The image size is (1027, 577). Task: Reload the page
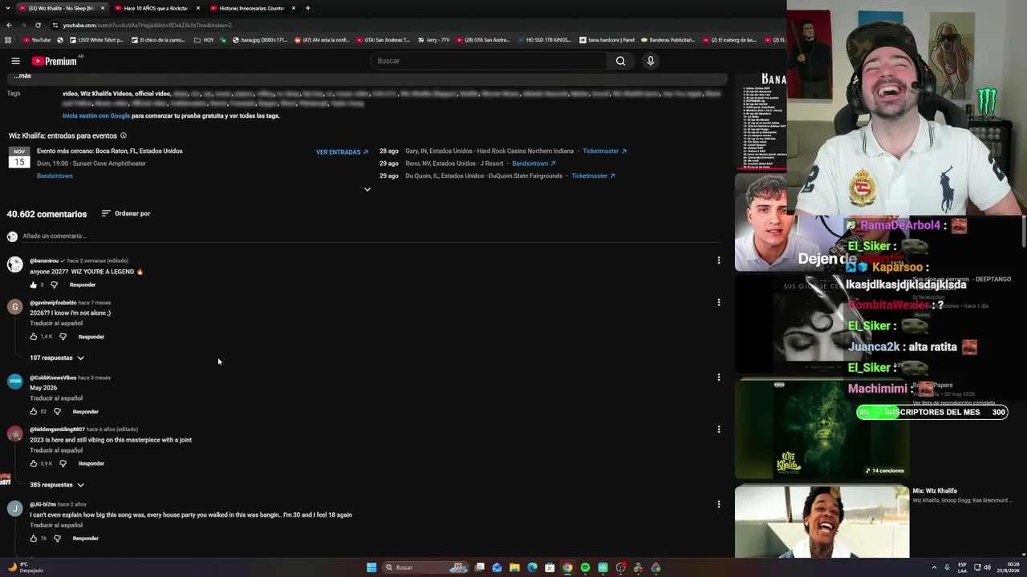(x=38, y=25)
